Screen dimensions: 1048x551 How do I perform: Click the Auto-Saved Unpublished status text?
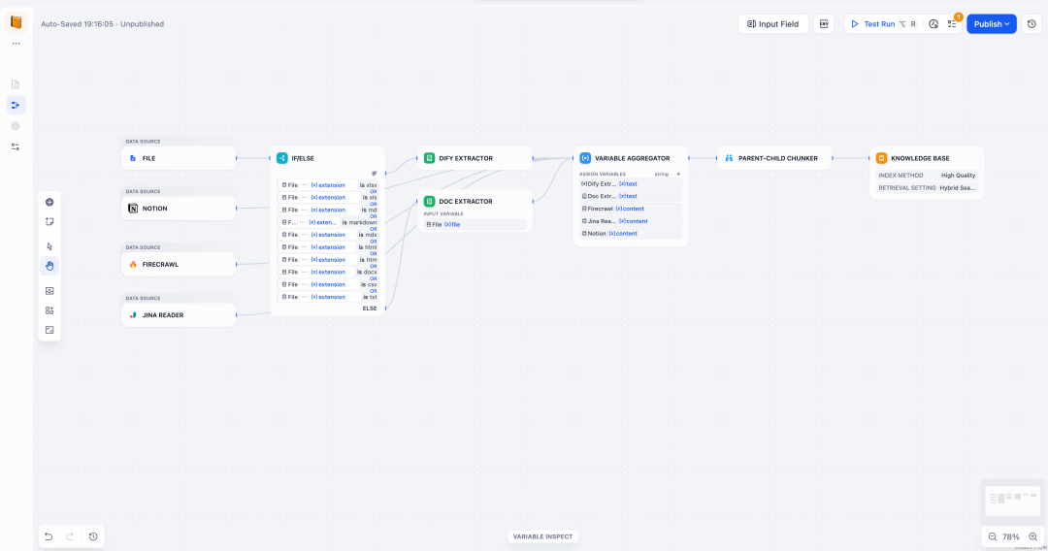102,24
